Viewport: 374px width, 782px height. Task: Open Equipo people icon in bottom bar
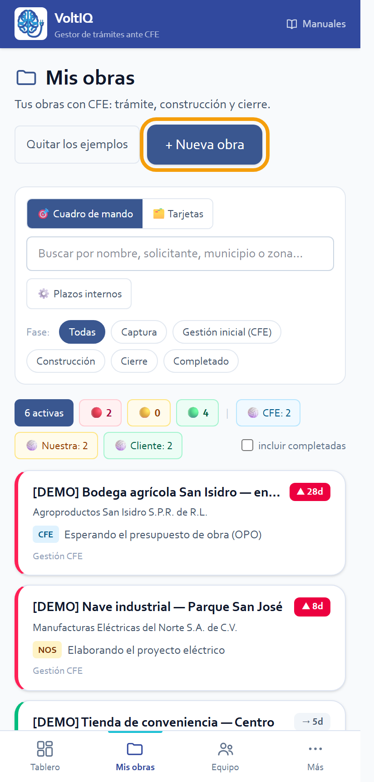pos(226,748)
